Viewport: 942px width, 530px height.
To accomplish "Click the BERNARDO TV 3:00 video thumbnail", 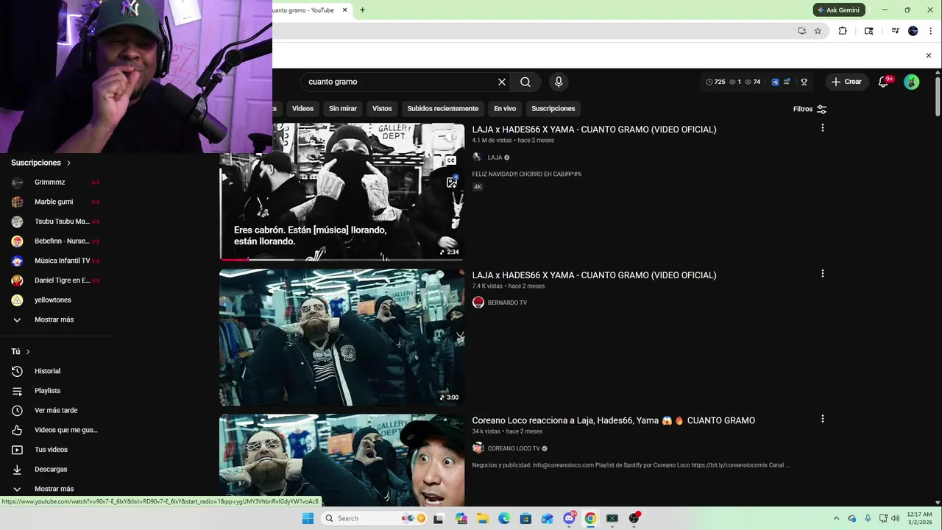I will (342, 337).
